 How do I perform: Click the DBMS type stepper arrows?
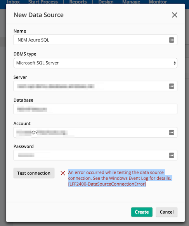tap(175, 63)
